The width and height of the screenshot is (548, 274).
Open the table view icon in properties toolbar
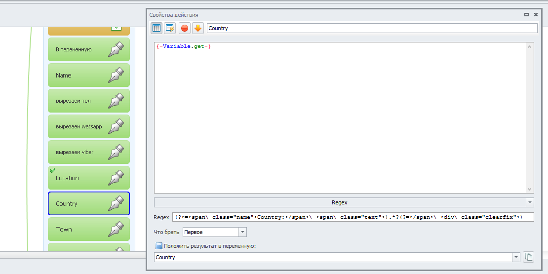[x=157, y=28]
